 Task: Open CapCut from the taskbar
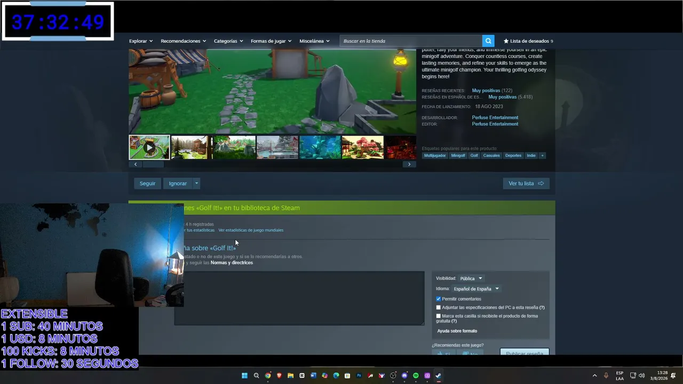coord(302,375)
